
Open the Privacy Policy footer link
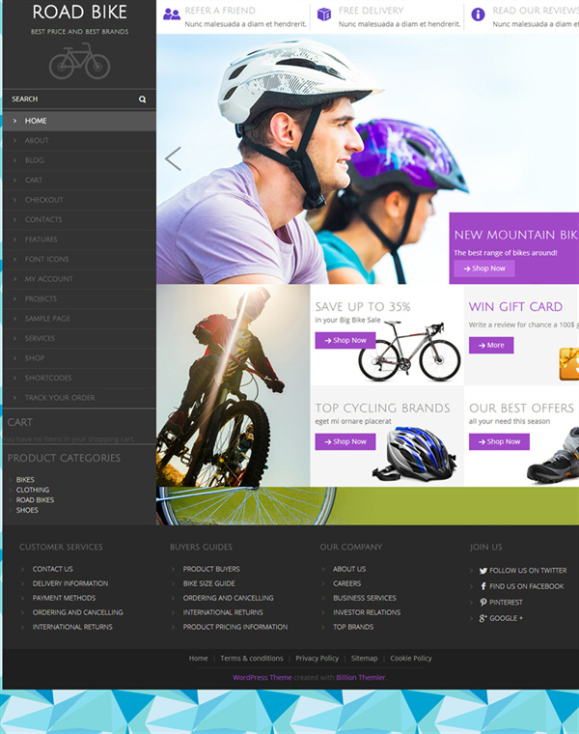(x=317, y=658)
